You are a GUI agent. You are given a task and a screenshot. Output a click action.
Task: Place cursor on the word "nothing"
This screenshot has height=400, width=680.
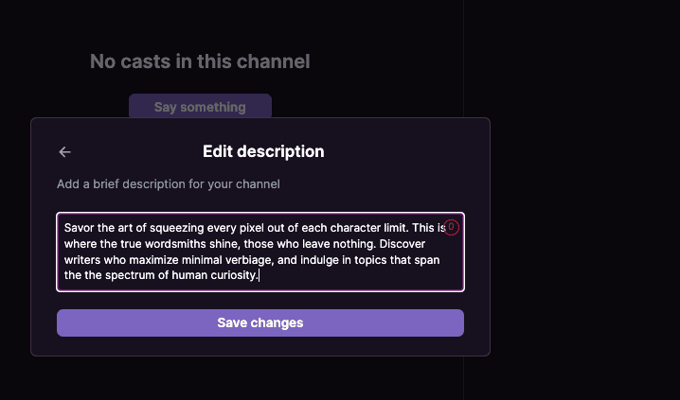354,244
